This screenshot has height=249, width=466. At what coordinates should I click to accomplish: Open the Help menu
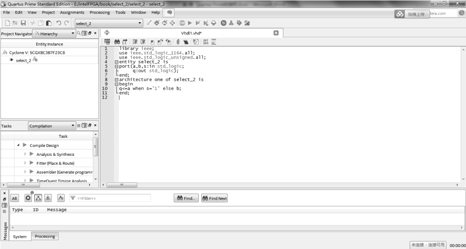tap(156, 12)
